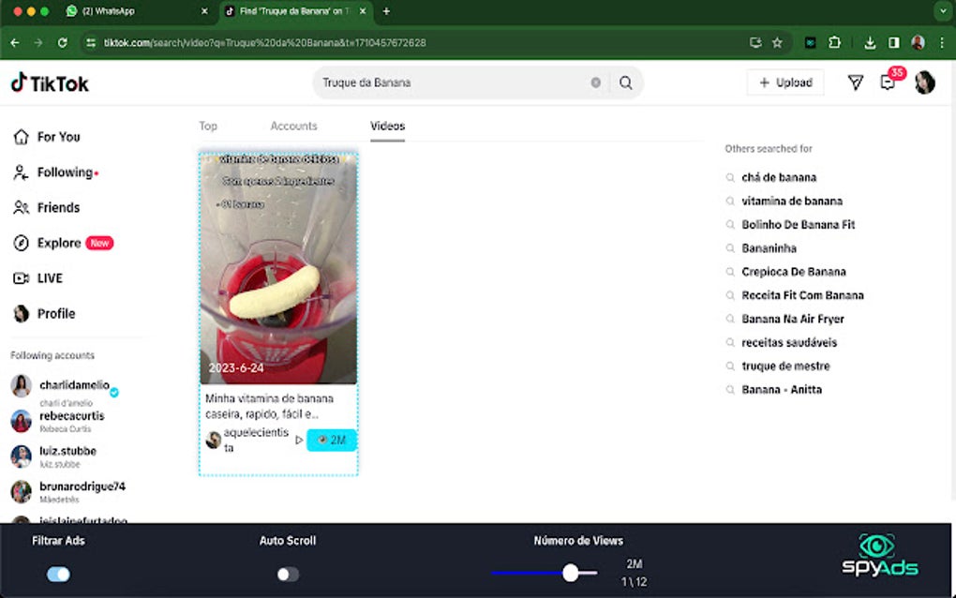The height and width of the screenshot is (598, 956).
Task: Open the account avatar menu
Action: click(x=925, y=82)
